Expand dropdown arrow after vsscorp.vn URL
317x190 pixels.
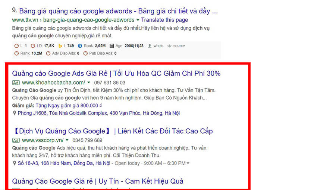pyautogui.click(x=67, y=140)
